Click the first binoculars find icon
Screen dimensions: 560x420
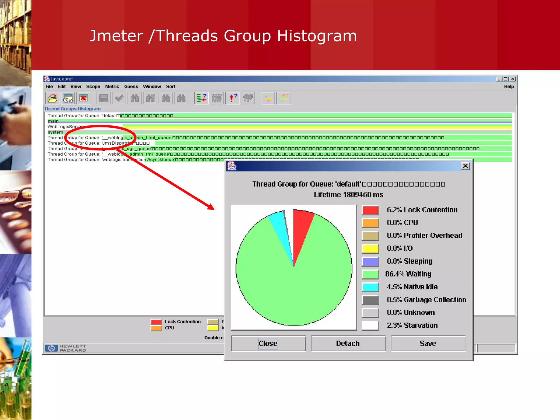135,98
